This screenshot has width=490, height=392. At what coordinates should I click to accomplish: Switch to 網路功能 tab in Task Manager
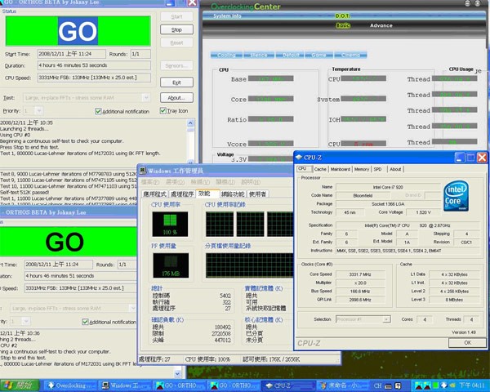[x=233, y=194]
